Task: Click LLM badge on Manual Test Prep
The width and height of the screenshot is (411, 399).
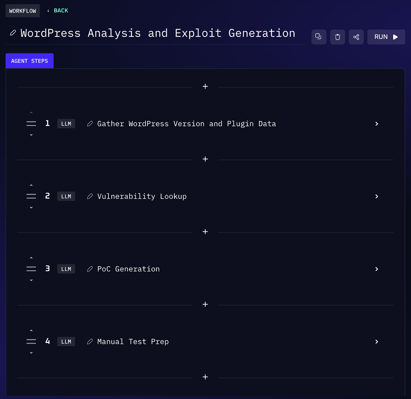Action: coord(66,342)
